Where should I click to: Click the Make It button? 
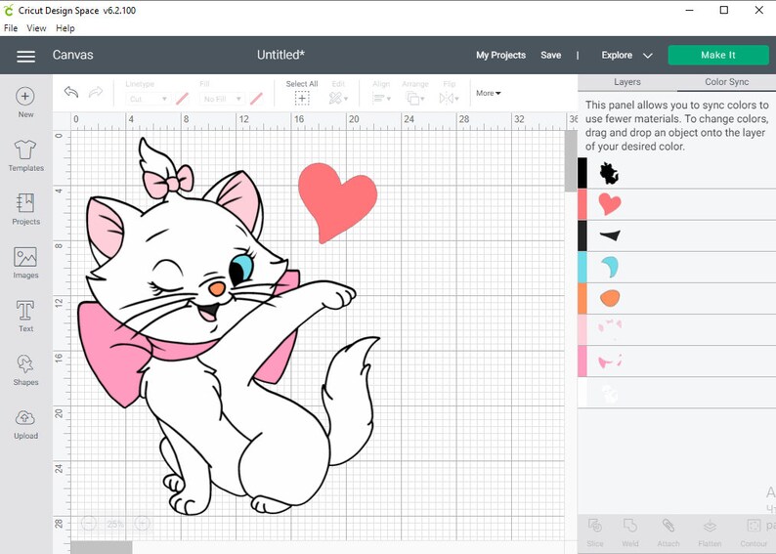coord(718,56)
